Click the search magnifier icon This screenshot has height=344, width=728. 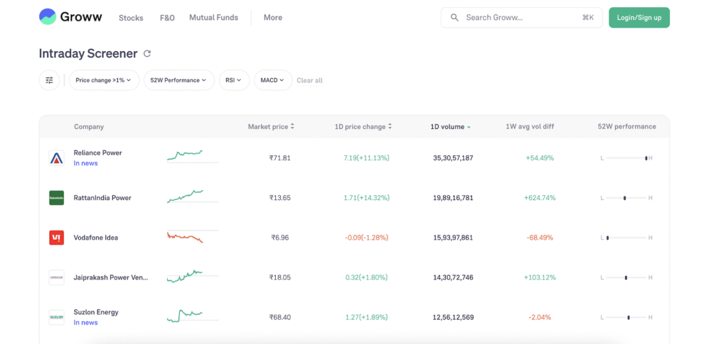pyautogui.click(x=455, y=18)
